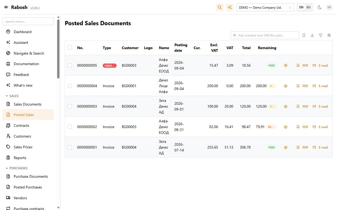337x210 pixels.
Task: Click navigate icon for document 0000000002
Action: [x=286, y=127]
